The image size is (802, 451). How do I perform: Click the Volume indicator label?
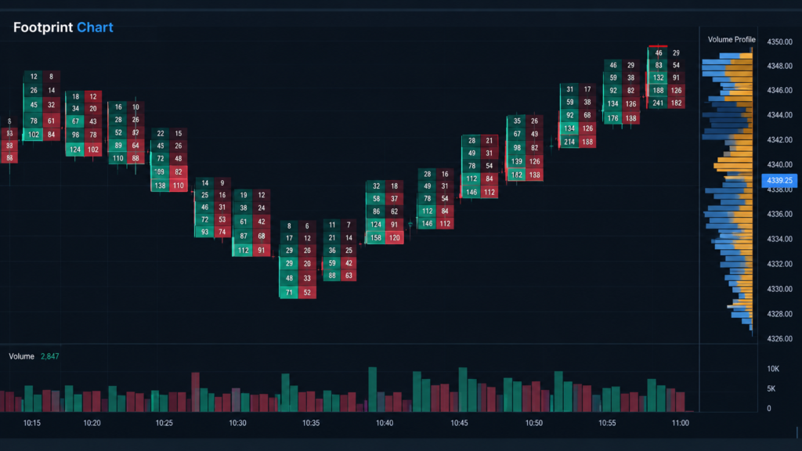pyautogui.click(x=21, y=356)
